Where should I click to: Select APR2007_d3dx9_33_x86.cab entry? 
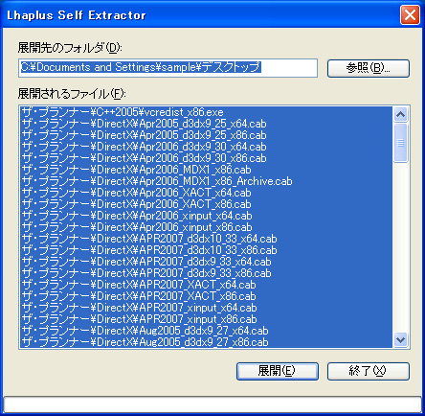207,273
